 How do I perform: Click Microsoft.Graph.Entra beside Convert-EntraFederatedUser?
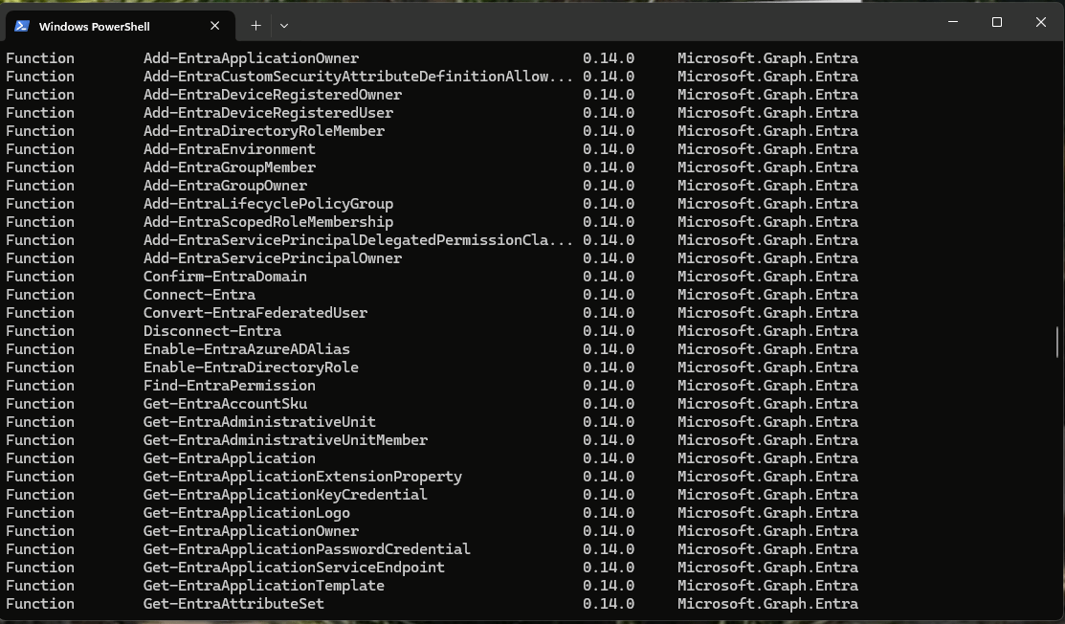pos(767,313)
